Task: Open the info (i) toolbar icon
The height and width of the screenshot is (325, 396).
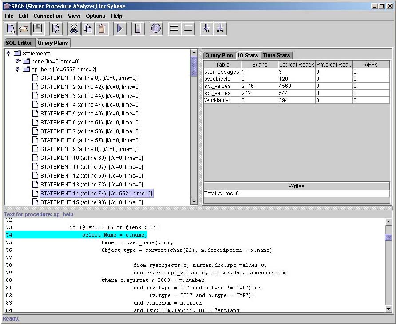Action: [x=156, y=28]
